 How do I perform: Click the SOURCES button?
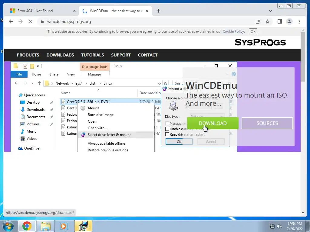click(267, 123)
